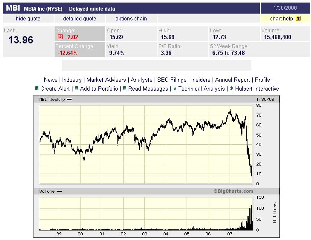Click the empty search field above the links
The height and width of the screenshot is (240, 311).
[156, 65]
